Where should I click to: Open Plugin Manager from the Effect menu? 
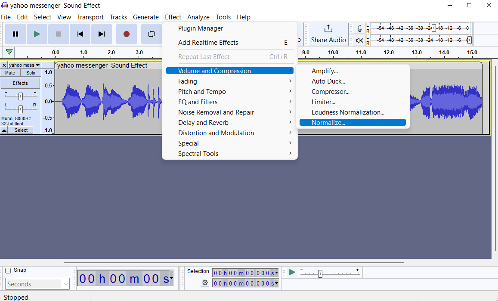coord(201,28)
